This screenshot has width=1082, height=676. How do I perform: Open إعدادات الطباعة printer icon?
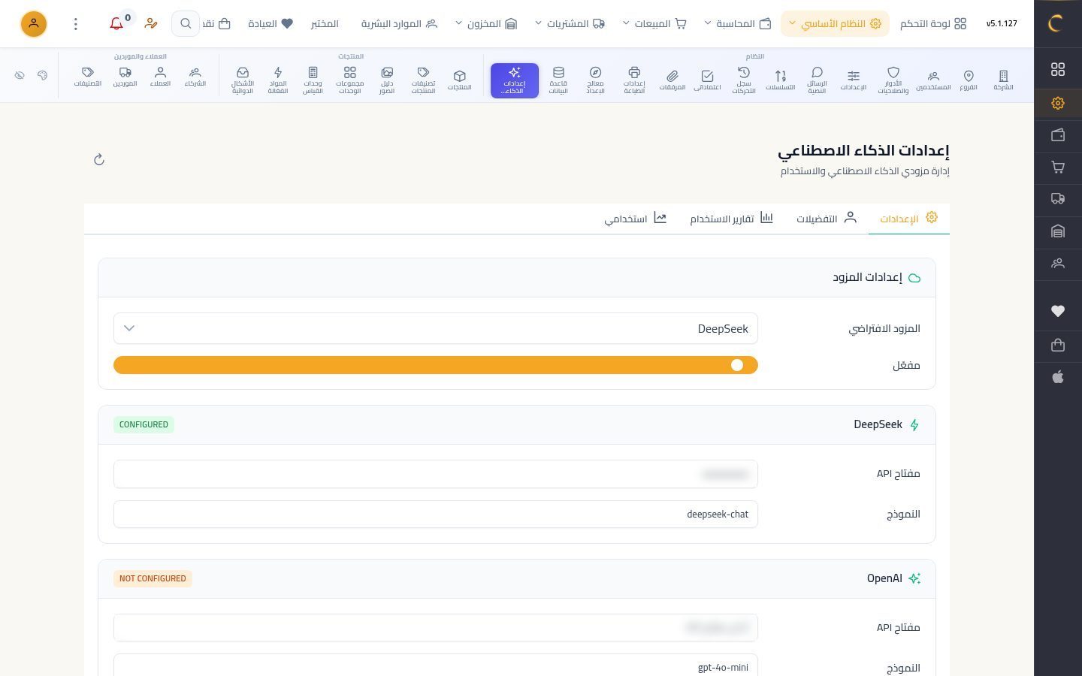[634, 80]
